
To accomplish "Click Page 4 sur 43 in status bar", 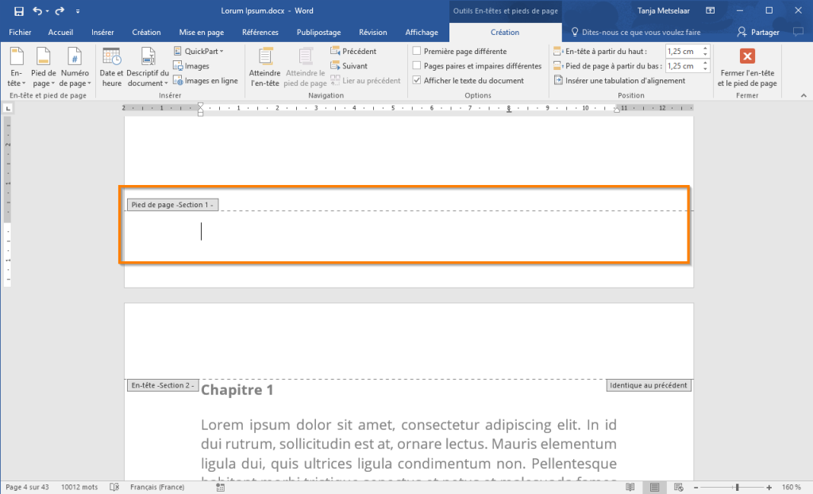I will pyautogui.click(x=28, y=488).
